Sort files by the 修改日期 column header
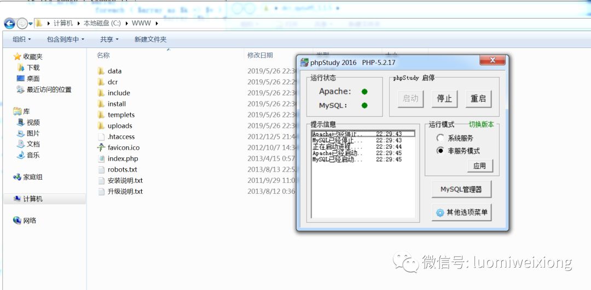Screen dimensions: 591x290 pyautogui.click(x=260, y=55)
